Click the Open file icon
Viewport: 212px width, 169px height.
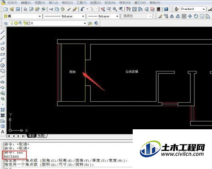(12, 9)
